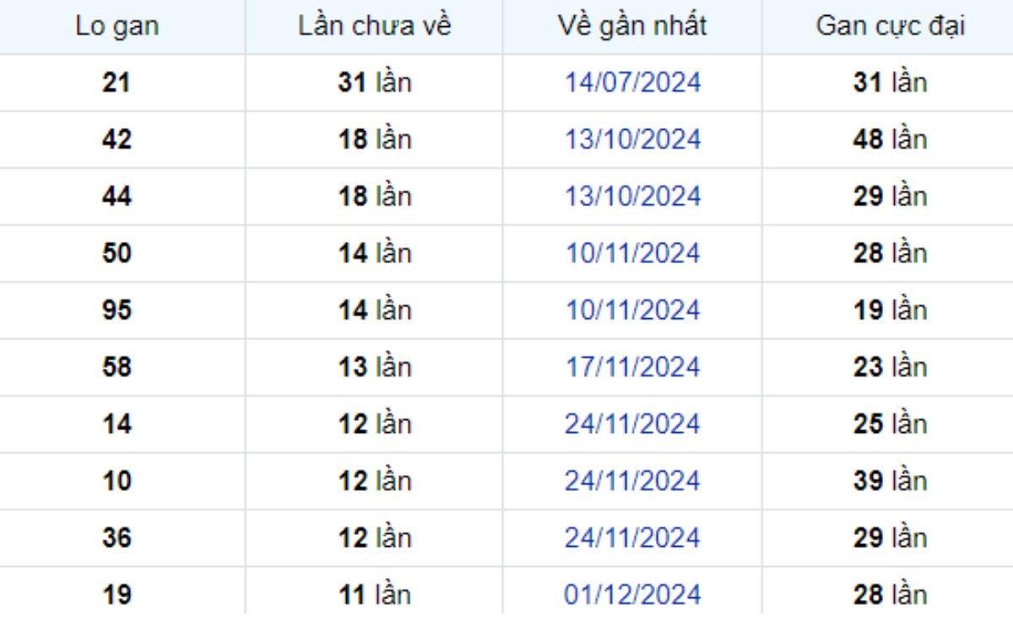Select number 21 in the Lo gan column

tap(116, 83)
